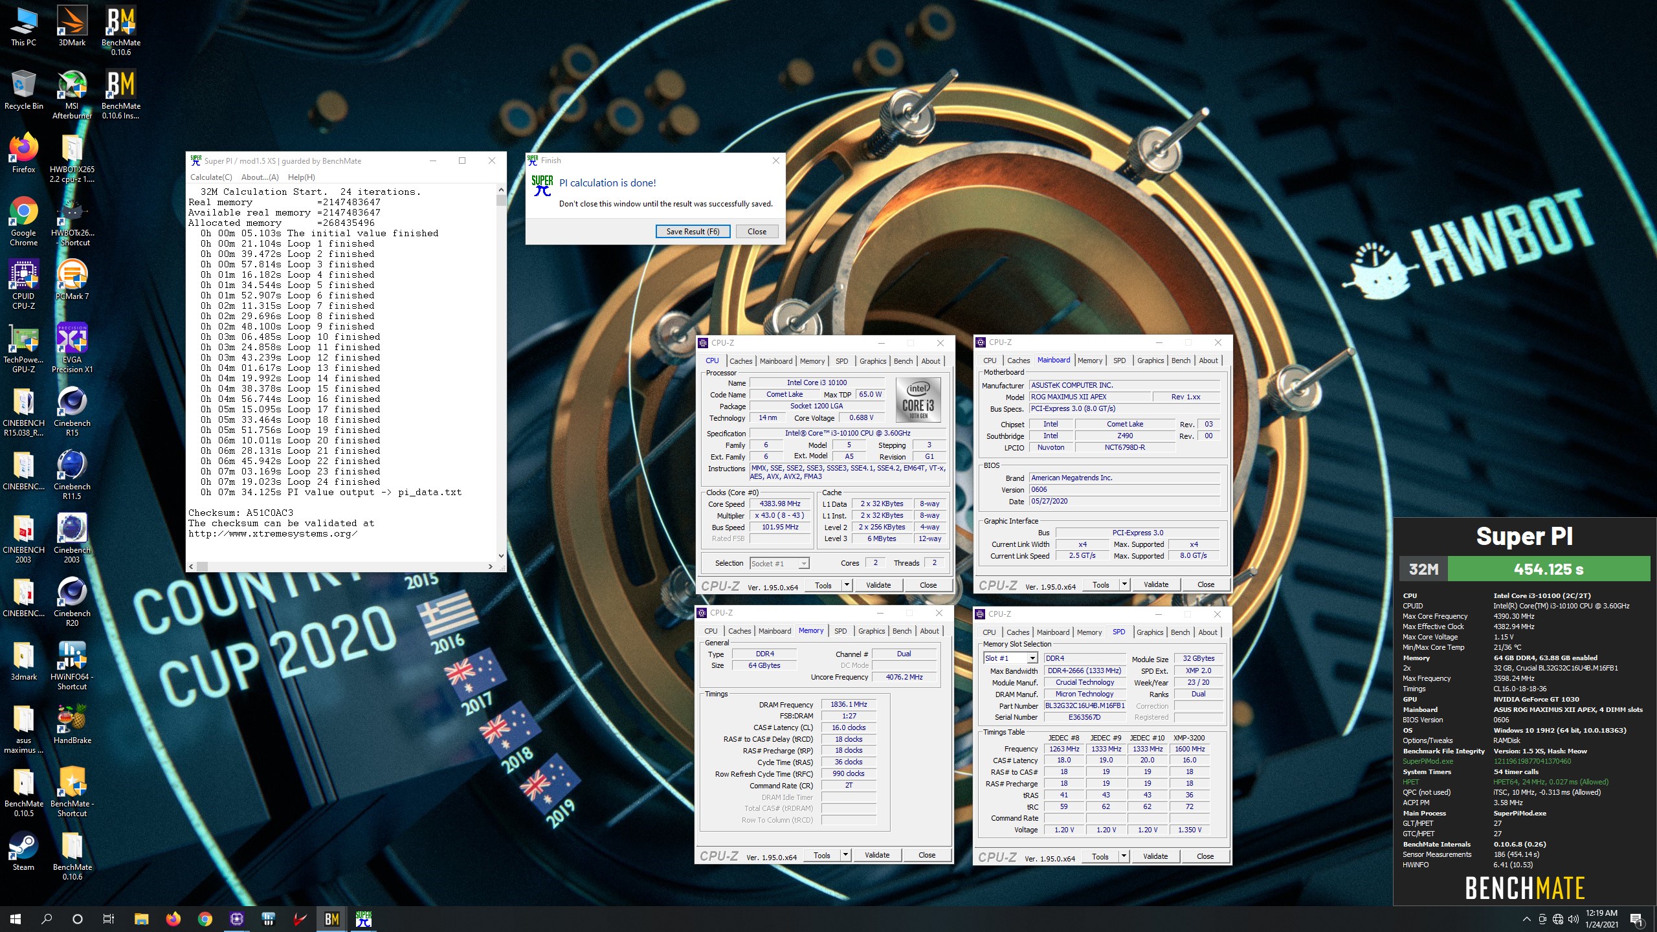This screenshot has width=1657, height=932.
Task: Expand Socket #1 selection dropdown
Action: (803, 564)
